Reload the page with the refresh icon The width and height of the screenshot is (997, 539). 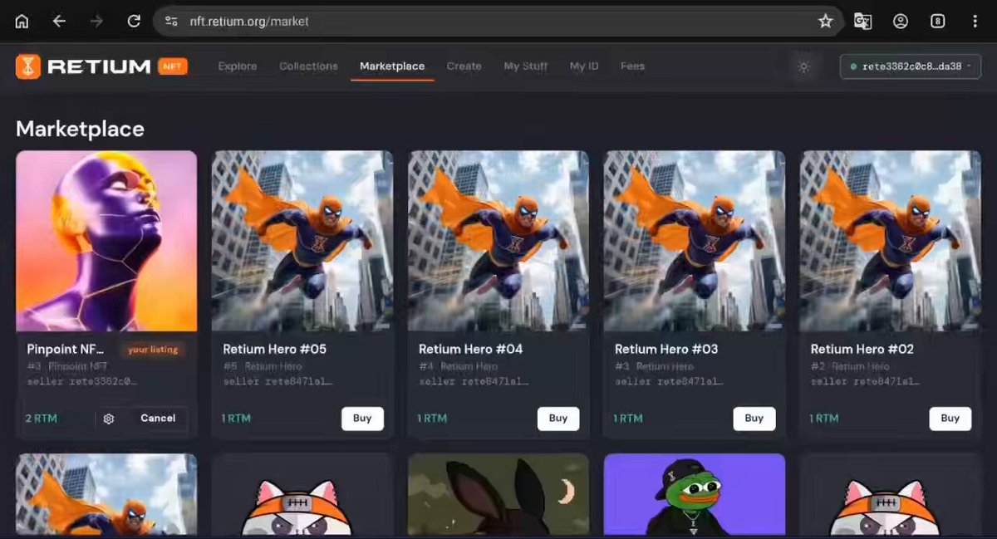pos(134,22)
